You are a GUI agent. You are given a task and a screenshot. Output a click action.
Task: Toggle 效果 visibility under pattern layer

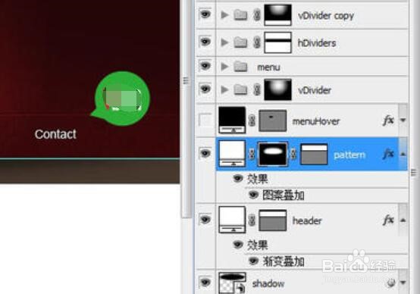tap(237, 178)
